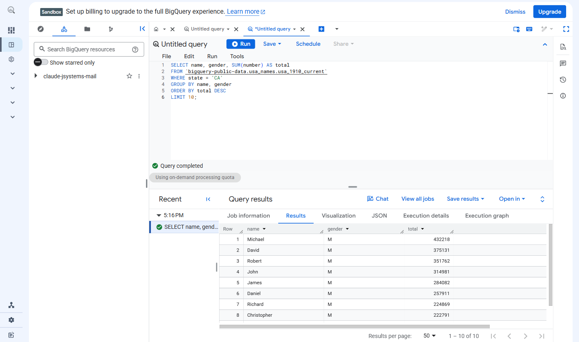Viewport: 579px width, 342px height.
Task: Open the Edit menu
Action: [189, 56]
